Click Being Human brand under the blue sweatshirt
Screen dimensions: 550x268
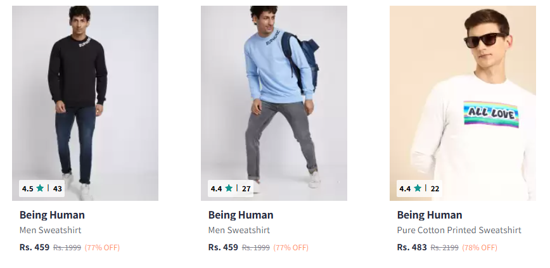[x=241, y=215]
